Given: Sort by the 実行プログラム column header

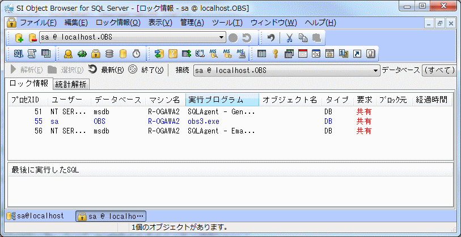Looking at the screenshot, I should (221, 100).
